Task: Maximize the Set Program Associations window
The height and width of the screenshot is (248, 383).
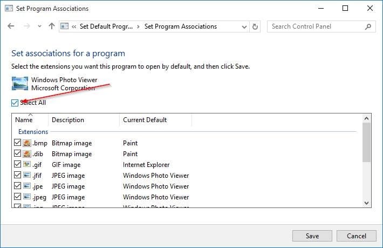Action: 345,8
